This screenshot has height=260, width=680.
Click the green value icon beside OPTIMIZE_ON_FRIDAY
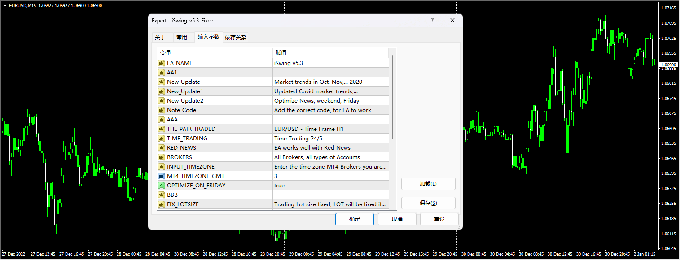pyautogui.click(x=162, y=185)
